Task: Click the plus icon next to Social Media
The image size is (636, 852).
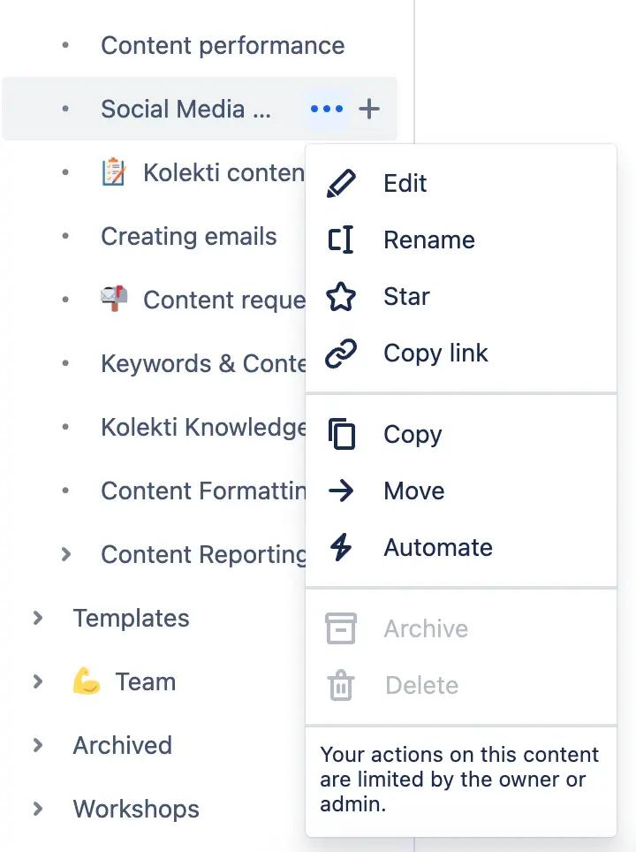Action: pyautogui.click(x=369, y=108)
